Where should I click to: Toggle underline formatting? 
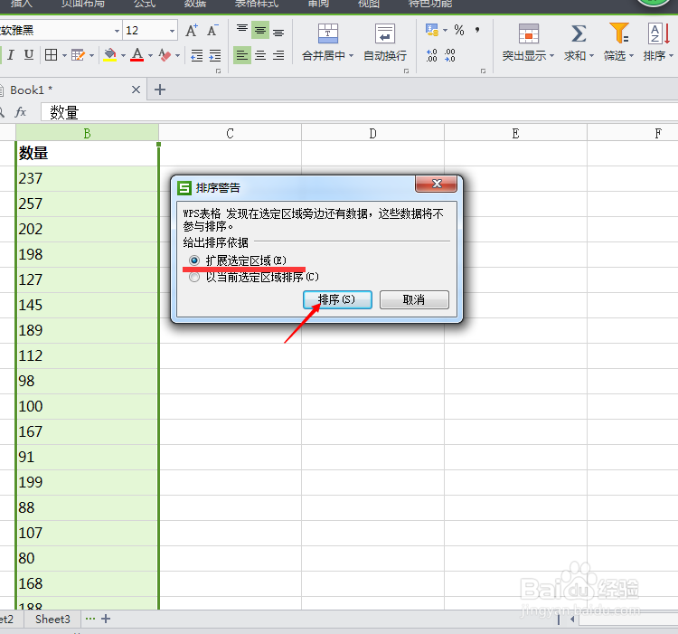[29, 55]
